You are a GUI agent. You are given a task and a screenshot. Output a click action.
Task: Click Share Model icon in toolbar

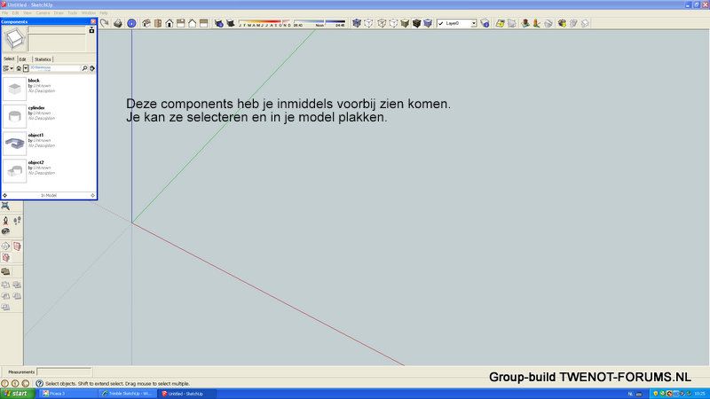coord(573,23)
